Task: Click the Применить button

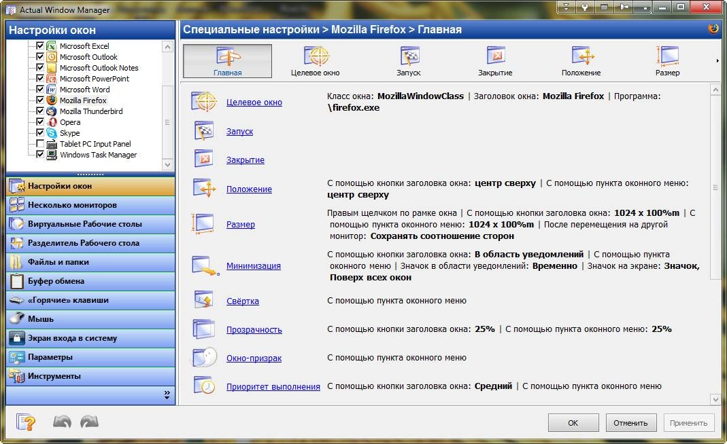Action: (688, 423)
